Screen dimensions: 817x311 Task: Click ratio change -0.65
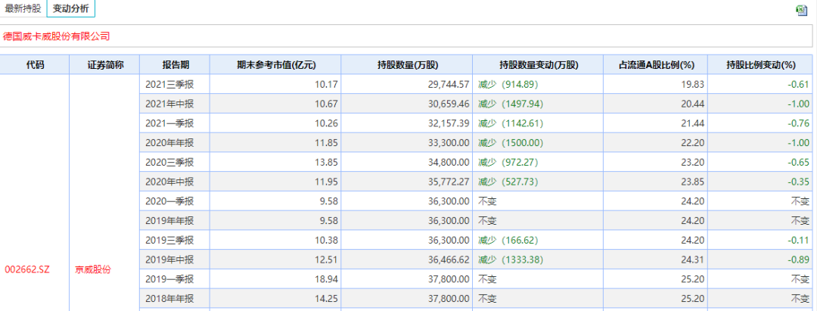coord(800,163)
